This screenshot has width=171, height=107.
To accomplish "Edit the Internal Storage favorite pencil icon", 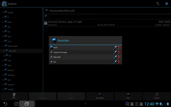I will pyautogui.click(x=115, y=52).
